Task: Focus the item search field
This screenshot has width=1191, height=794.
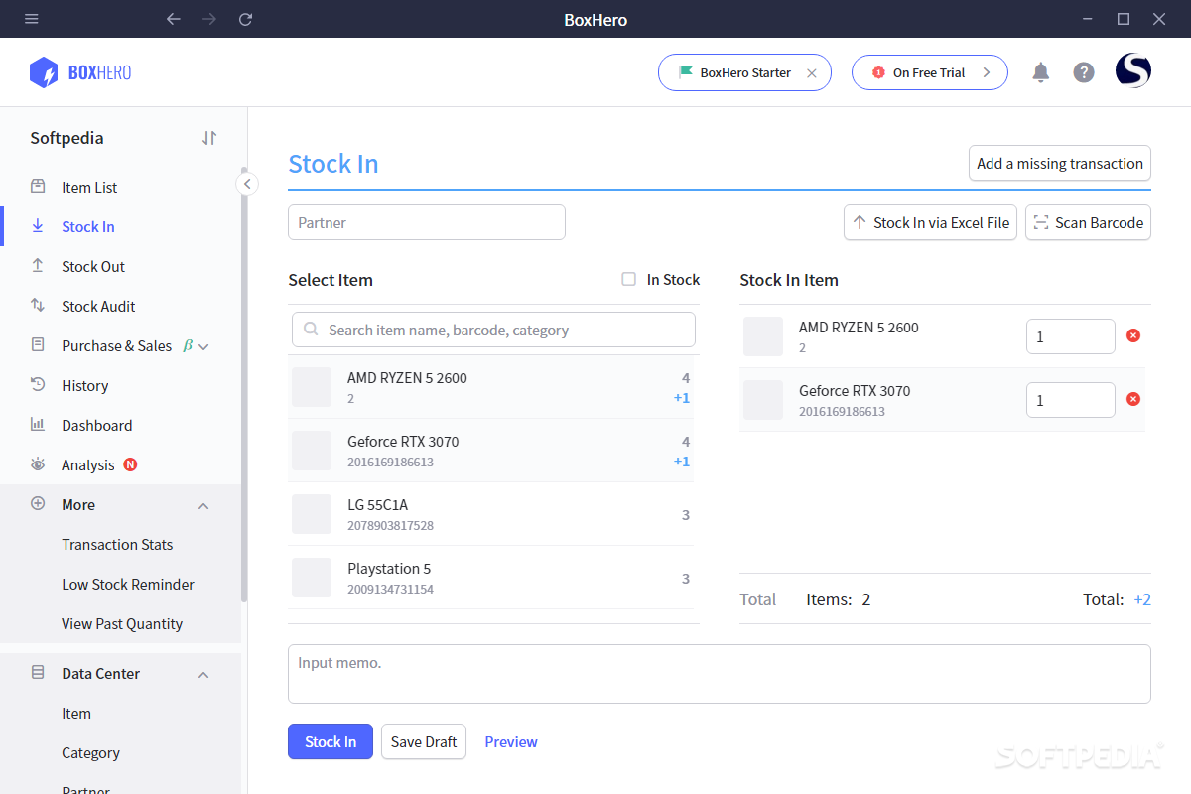Action: [493, 330]
